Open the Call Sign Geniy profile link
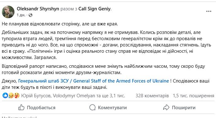Screen dimensions: 216x118 (x=95, y=9)
